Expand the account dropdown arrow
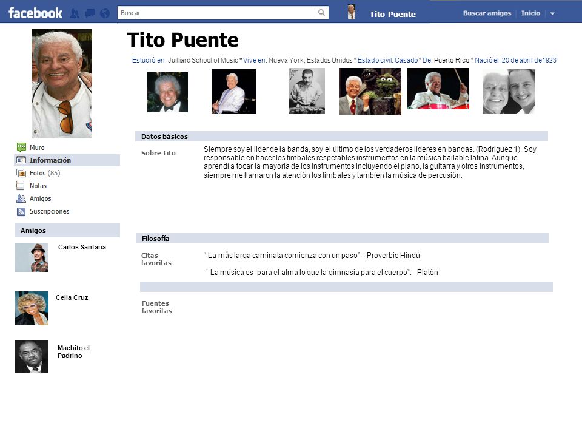582x437 pixels. (552, 13)
